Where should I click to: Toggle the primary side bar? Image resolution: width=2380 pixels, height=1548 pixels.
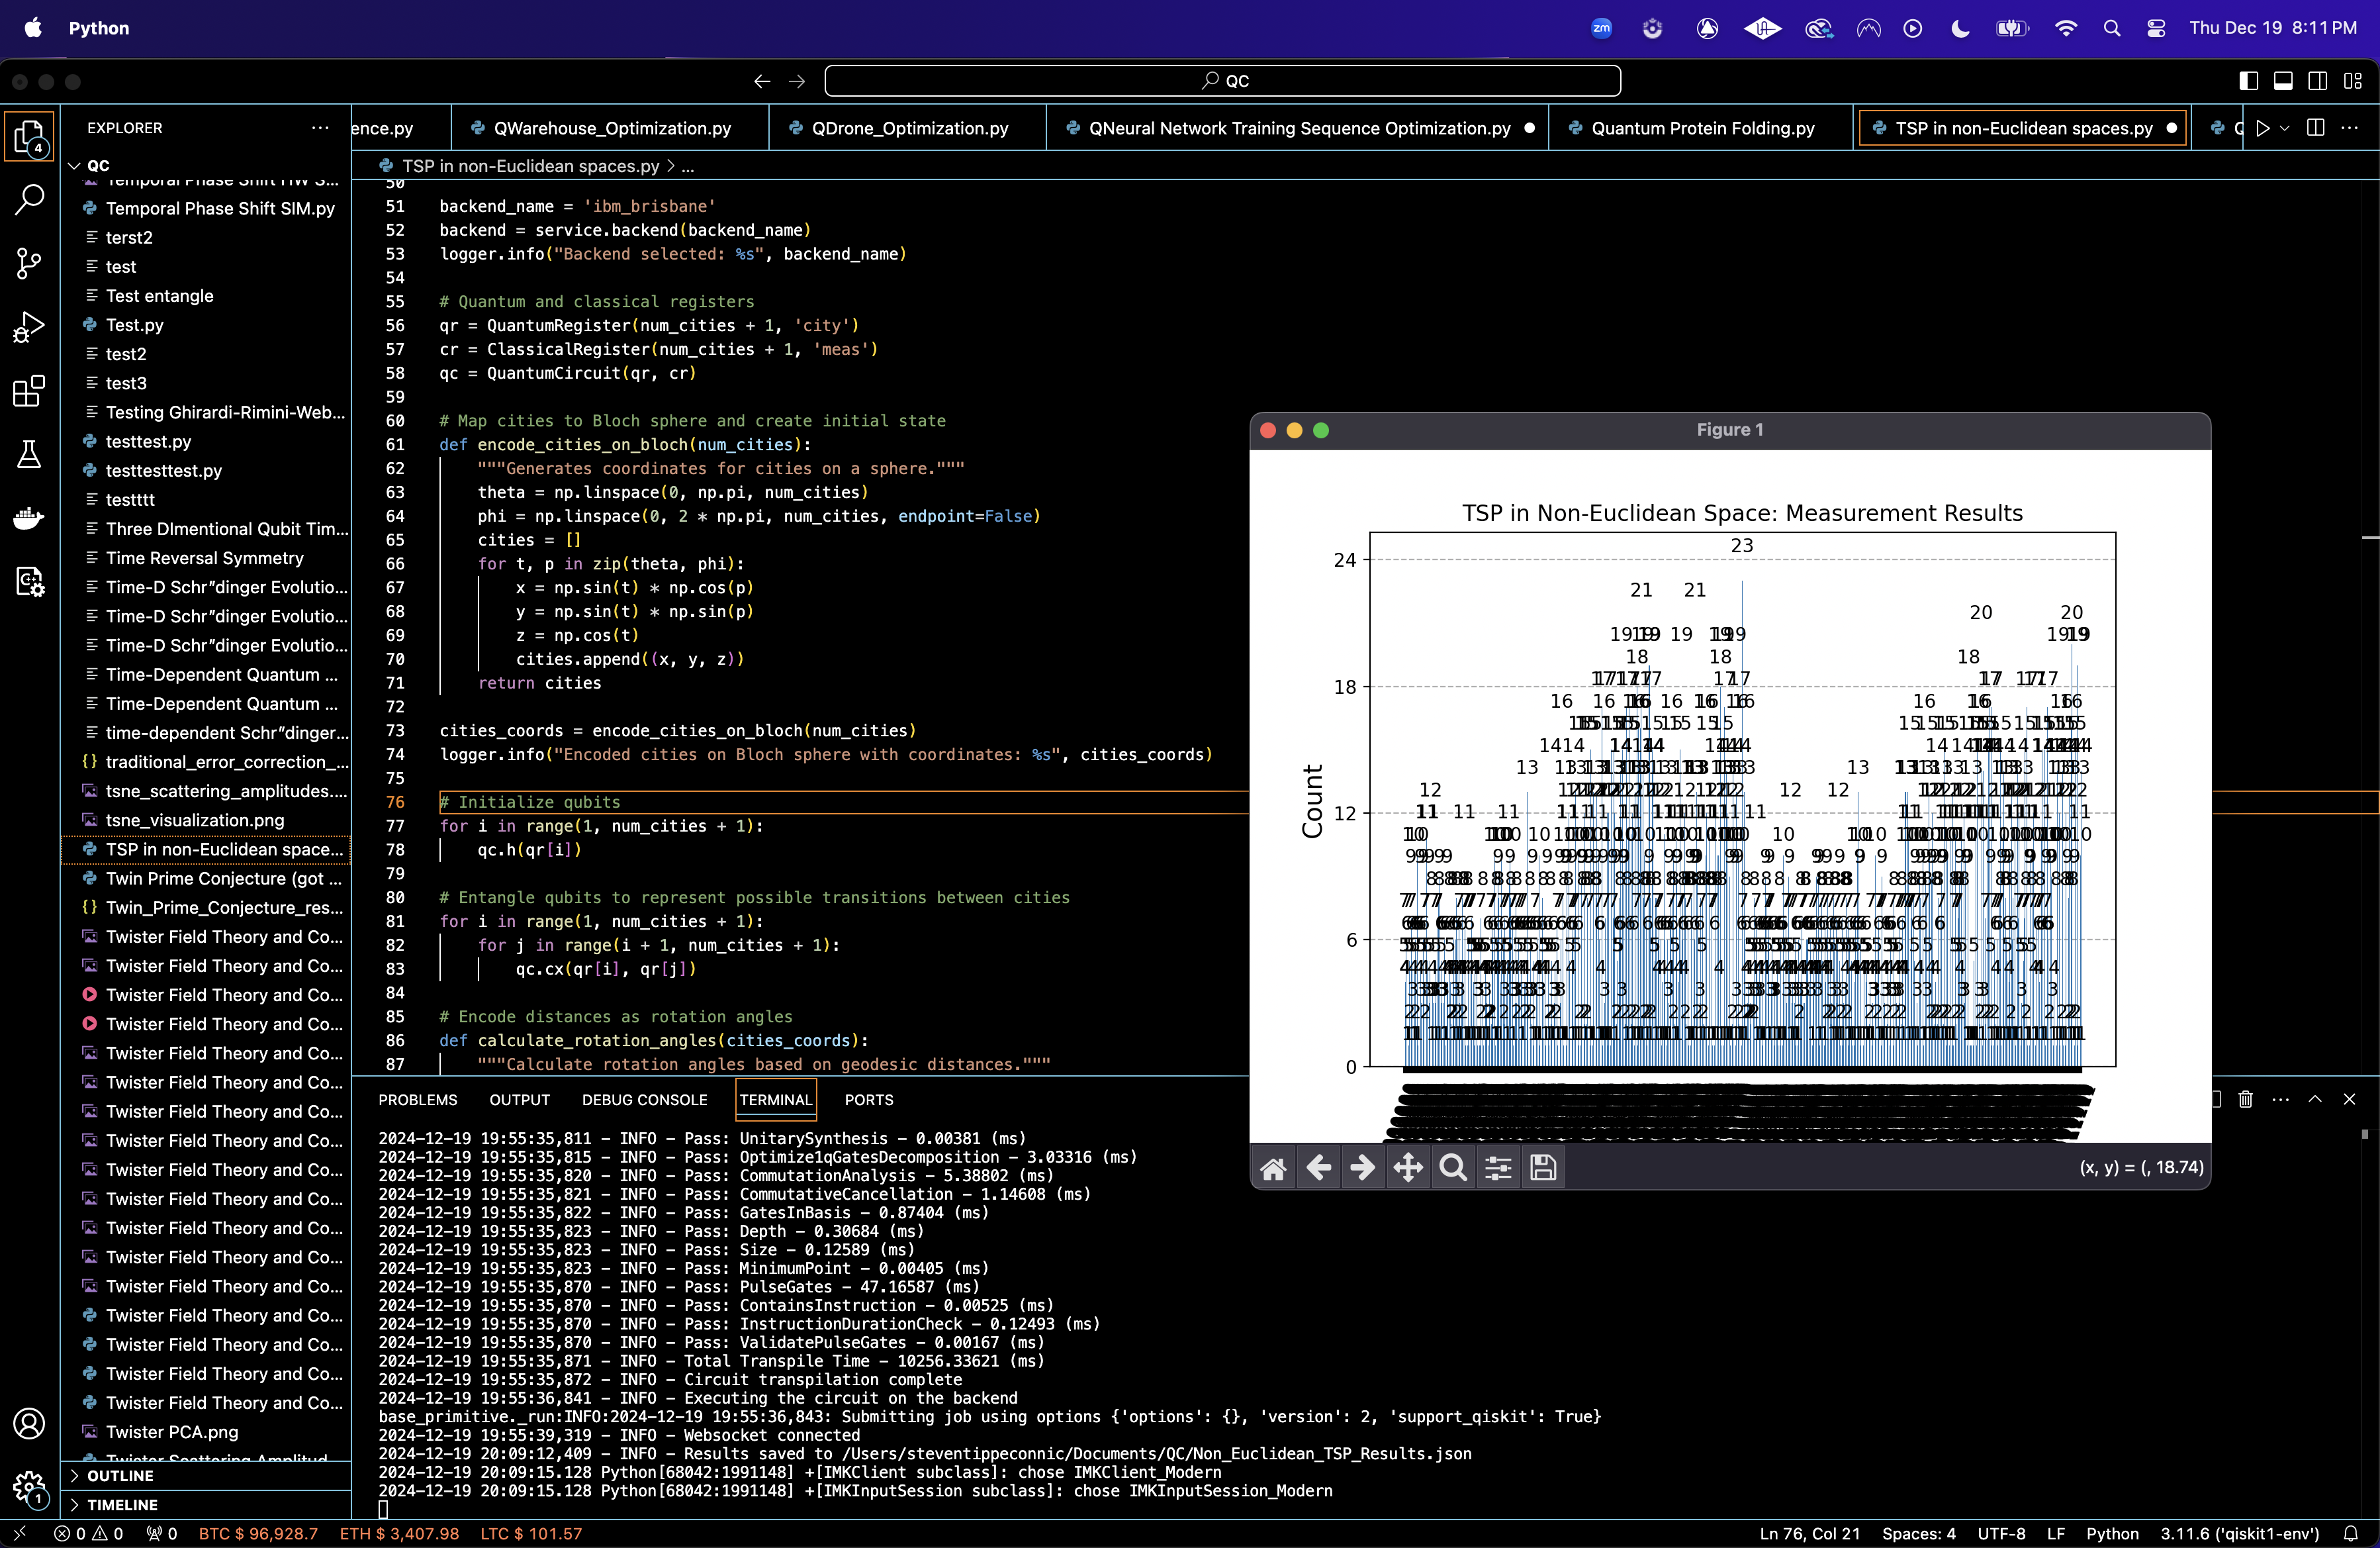(x=2248, y=81)
